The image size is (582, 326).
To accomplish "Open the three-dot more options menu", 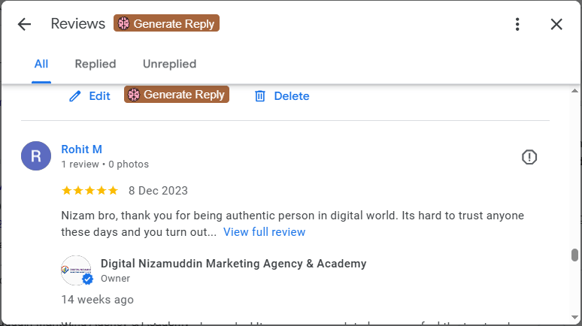I will 517,24.
